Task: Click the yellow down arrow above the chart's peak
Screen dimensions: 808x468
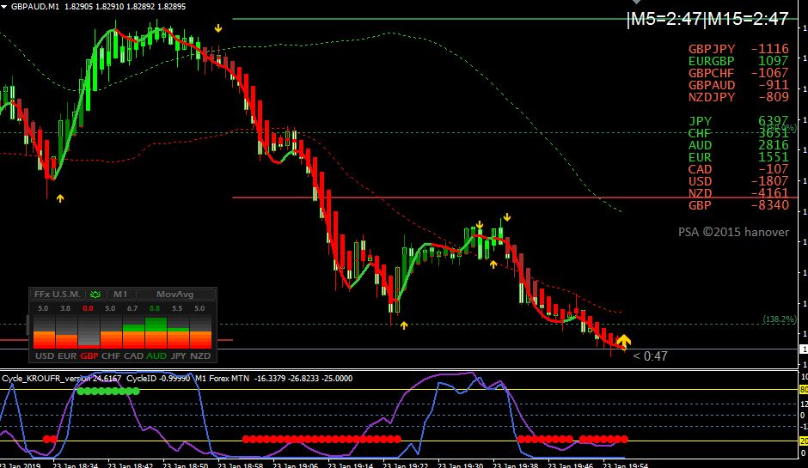Action: point(218,28)
